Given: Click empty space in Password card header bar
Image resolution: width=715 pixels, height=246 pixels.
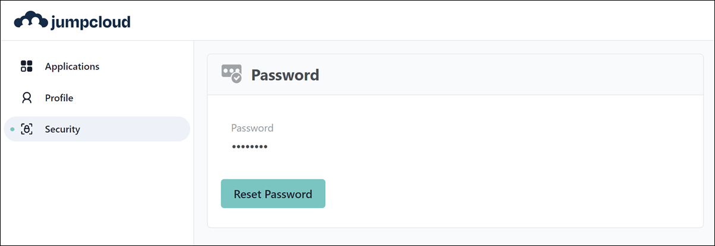Looking at the screenshot, I should pyautogui.click(x=505, y=75).
